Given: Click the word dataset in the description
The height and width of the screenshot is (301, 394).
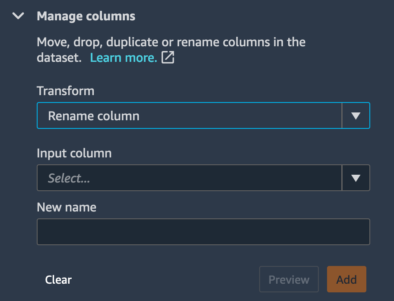Looking at the screenshot, I should (x=59, y=58).
